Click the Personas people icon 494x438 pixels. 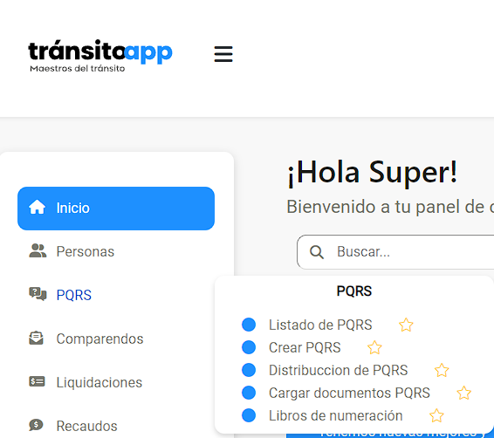coord(38,251)
